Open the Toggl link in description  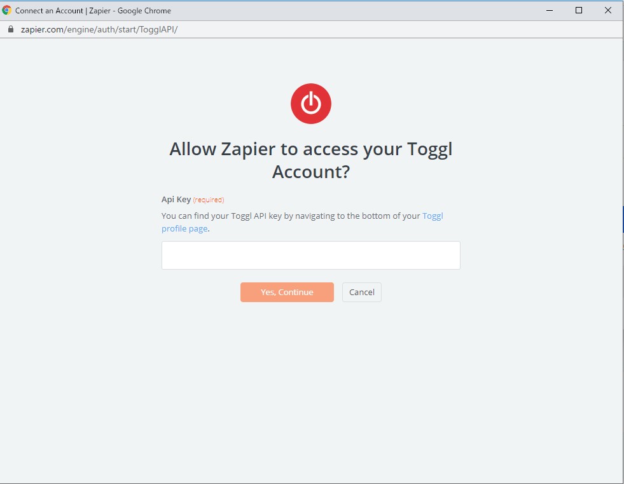click(433, 216)
